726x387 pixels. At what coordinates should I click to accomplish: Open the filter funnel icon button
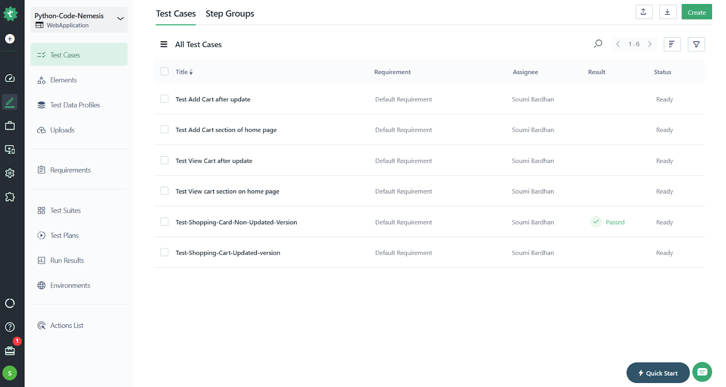(696, 44)
